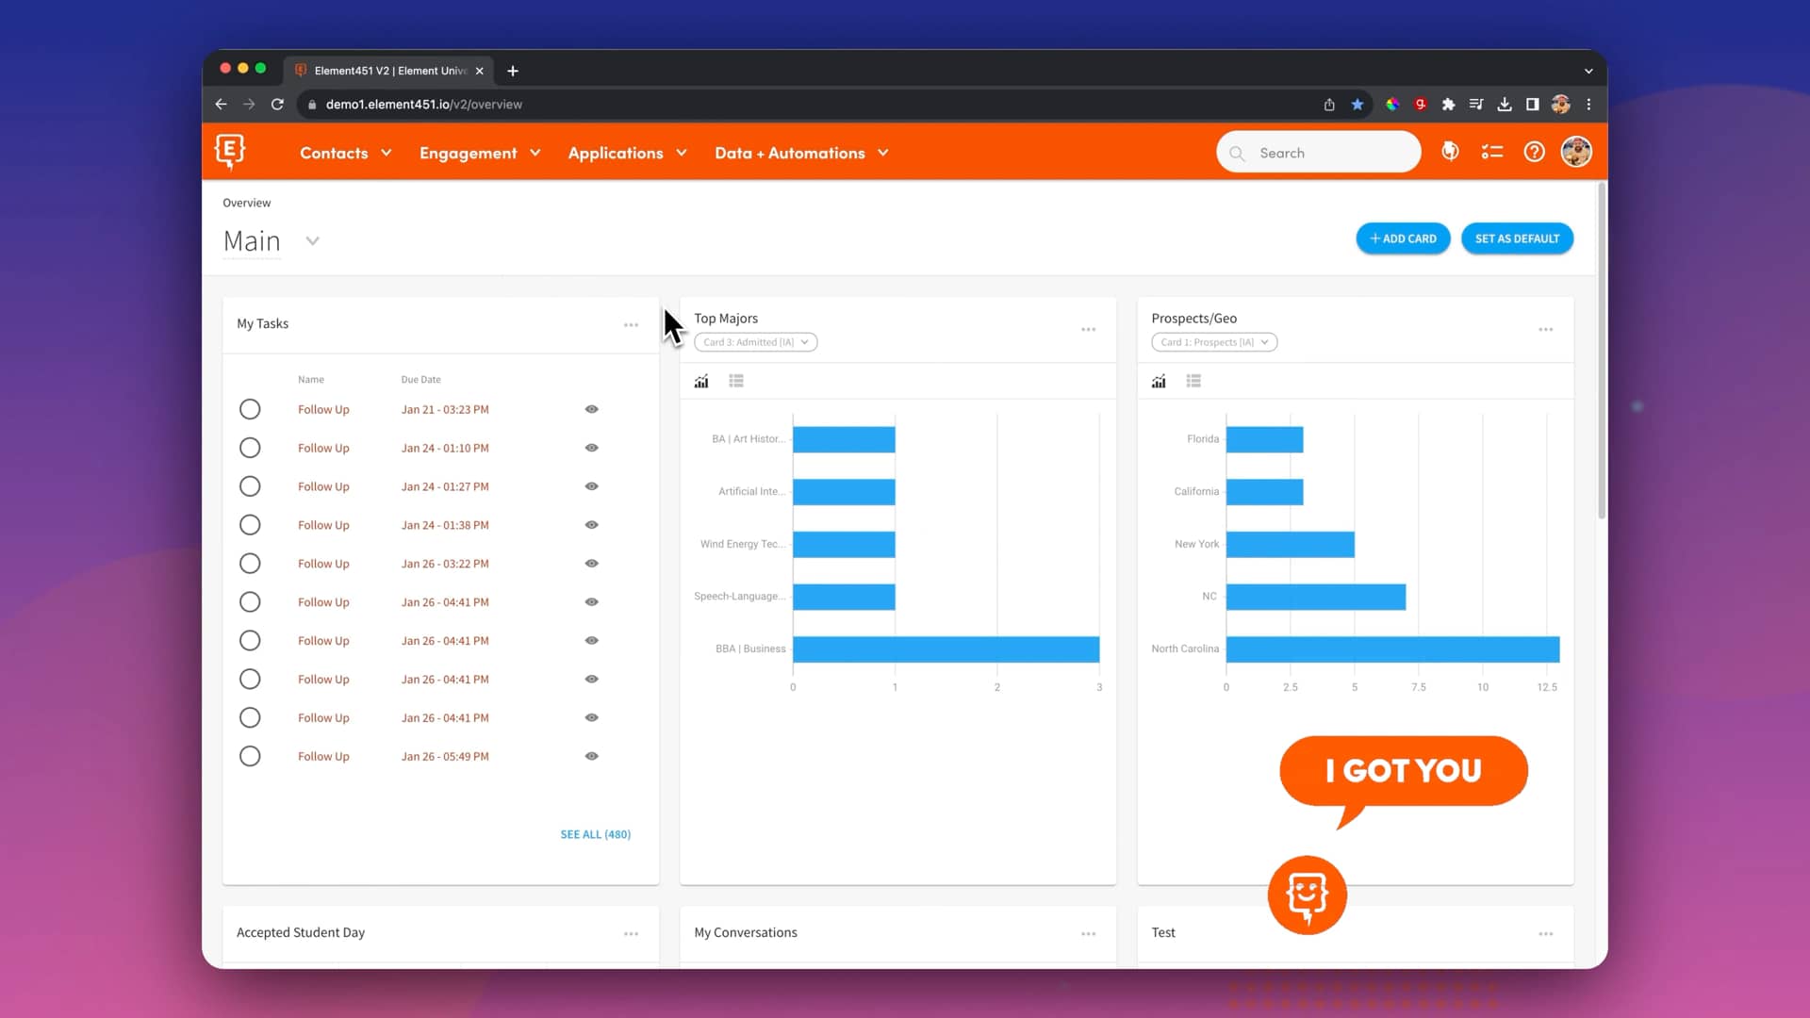
Task: Switch Prospects/Geo card to list view
Action: 1193,381
